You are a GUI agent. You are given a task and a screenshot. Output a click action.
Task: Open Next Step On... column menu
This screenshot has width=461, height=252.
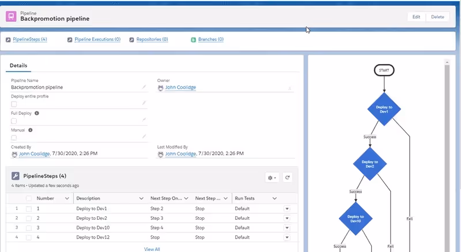point(186,198)
